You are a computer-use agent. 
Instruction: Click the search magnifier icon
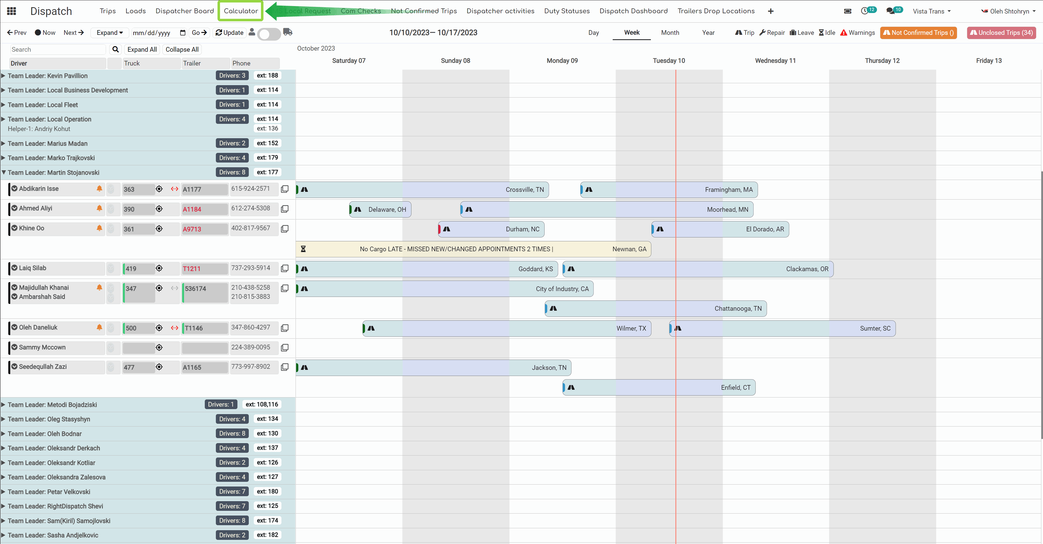(x=115, y=49)
